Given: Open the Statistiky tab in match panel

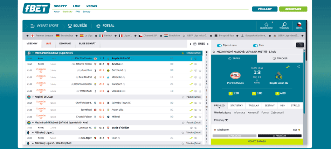Looking at the screenshot, I should point(236,105).
